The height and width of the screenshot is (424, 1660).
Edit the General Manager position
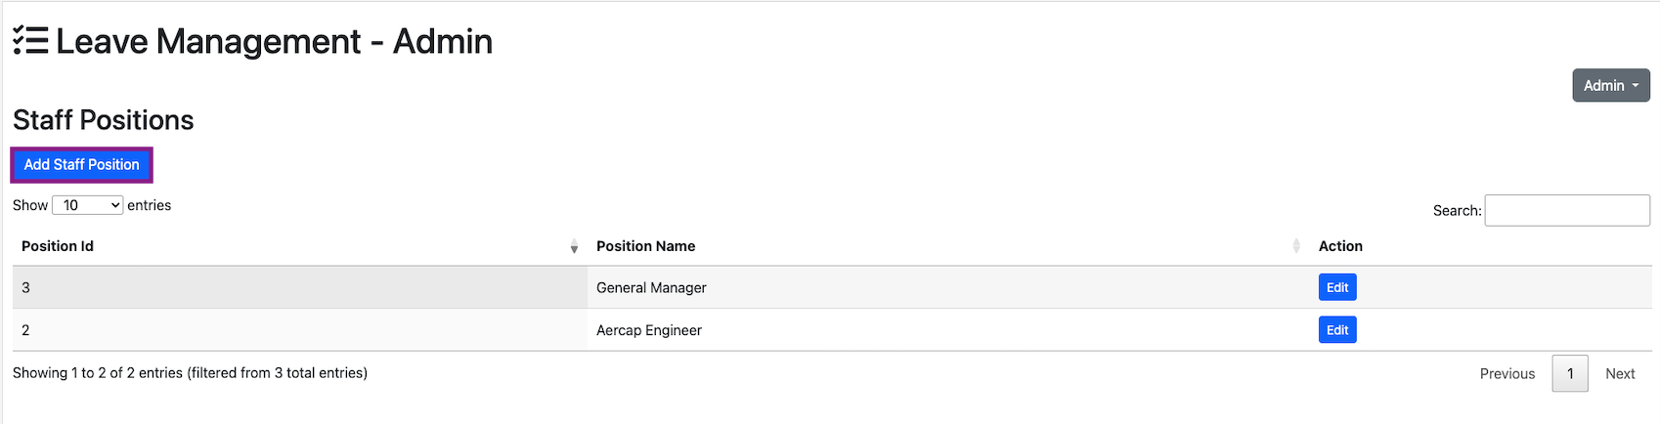[x=1336, y=287]
